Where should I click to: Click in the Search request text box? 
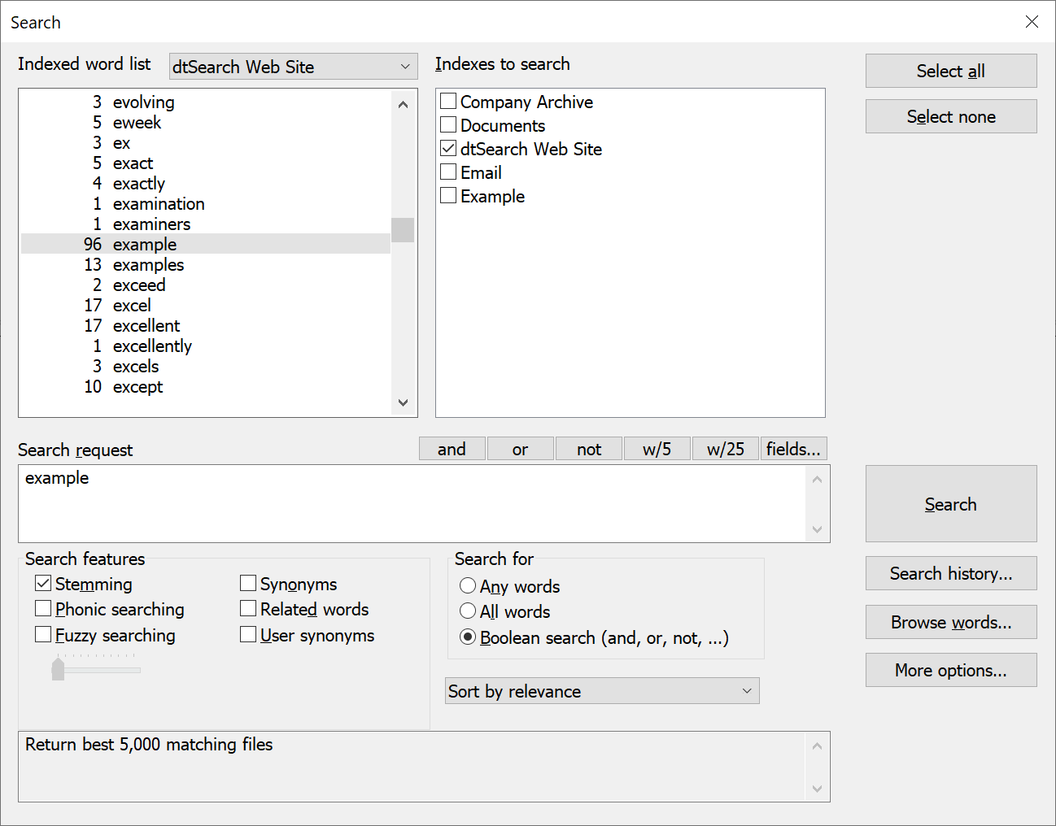coord(412,503)
